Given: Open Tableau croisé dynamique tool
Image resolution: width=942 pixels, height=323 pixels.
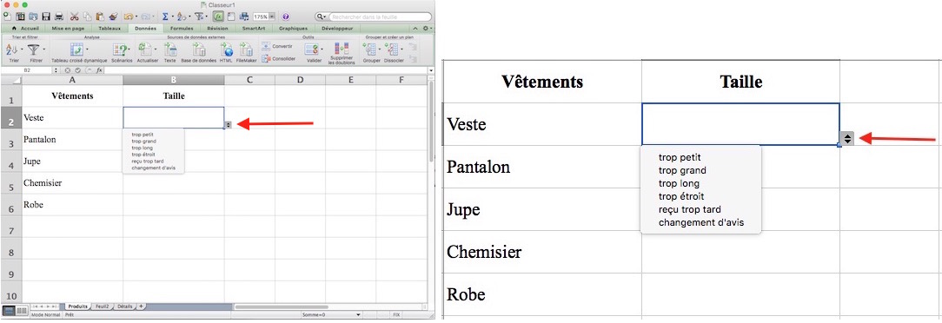Looking at the screenshot, I should tap(76, 49).
